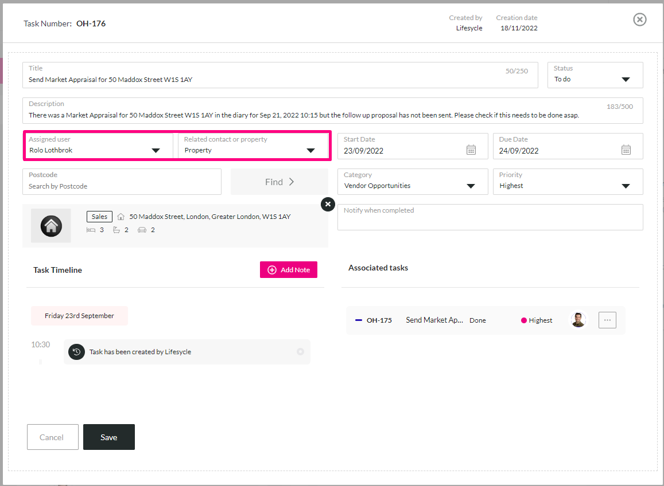This screenshot has width=664, height=486.
Task: Click the Notify when completed field
Action: 490,217
